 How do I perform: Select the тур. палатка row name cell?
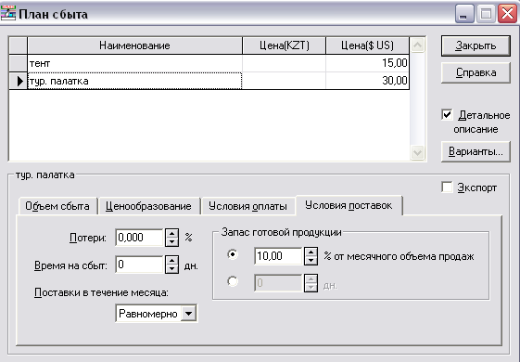pos(134,81)
